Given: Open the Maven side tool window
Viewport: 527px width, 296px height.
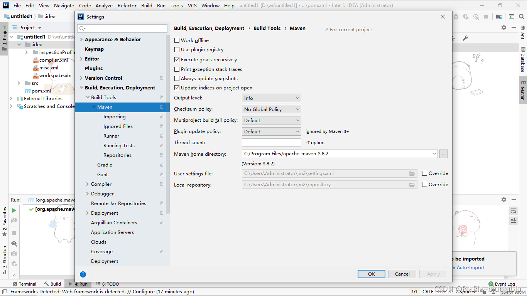Looking at the screenshot, I should tap(523, 91).
